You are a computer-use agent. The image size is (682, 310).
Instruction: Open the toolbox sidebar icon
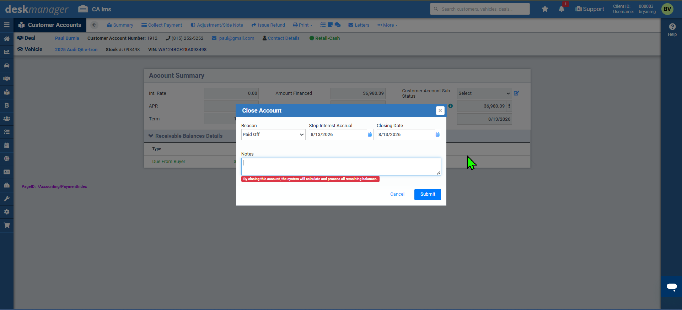pyautogui.click(x=6, y=185)
